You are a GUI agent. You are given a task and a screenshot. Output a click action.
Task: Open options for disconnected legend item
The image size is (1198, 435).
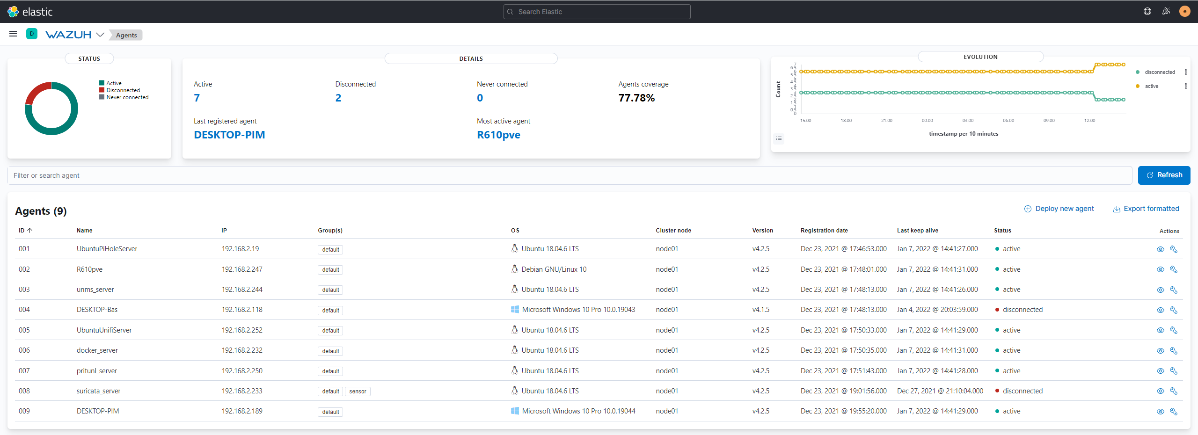1185,72
